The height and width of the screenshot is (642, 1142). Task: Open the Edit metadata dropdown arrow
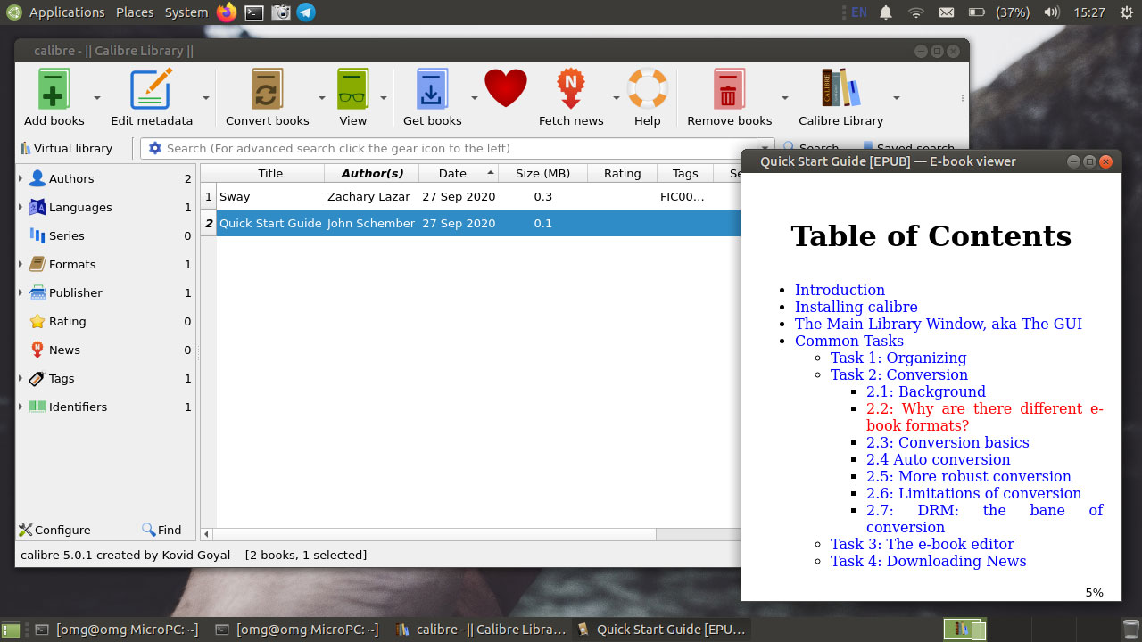[206, 98]
